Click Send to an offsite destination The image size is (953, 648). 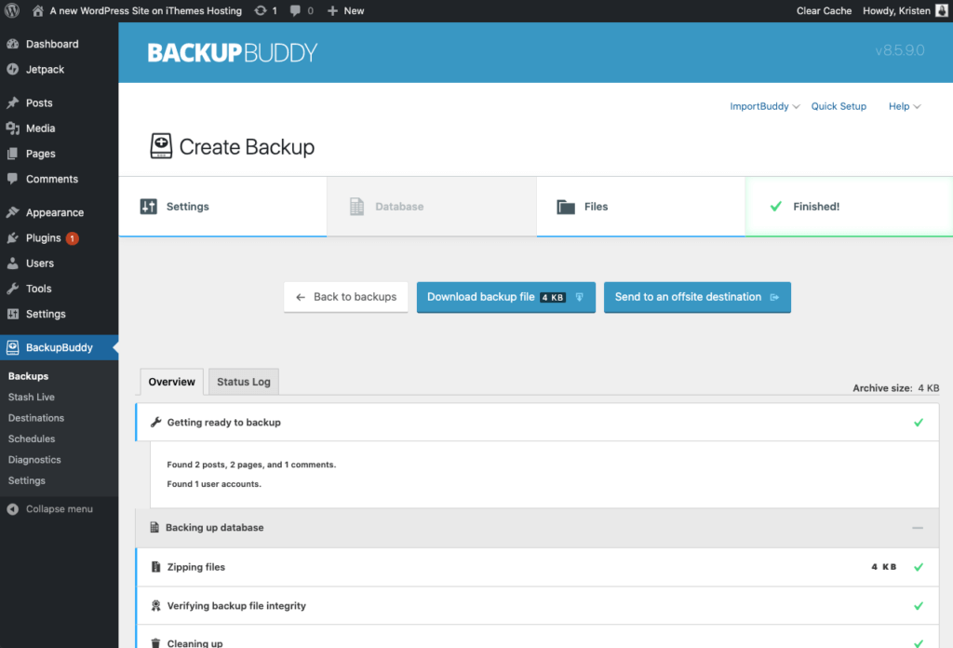[697, 297]
